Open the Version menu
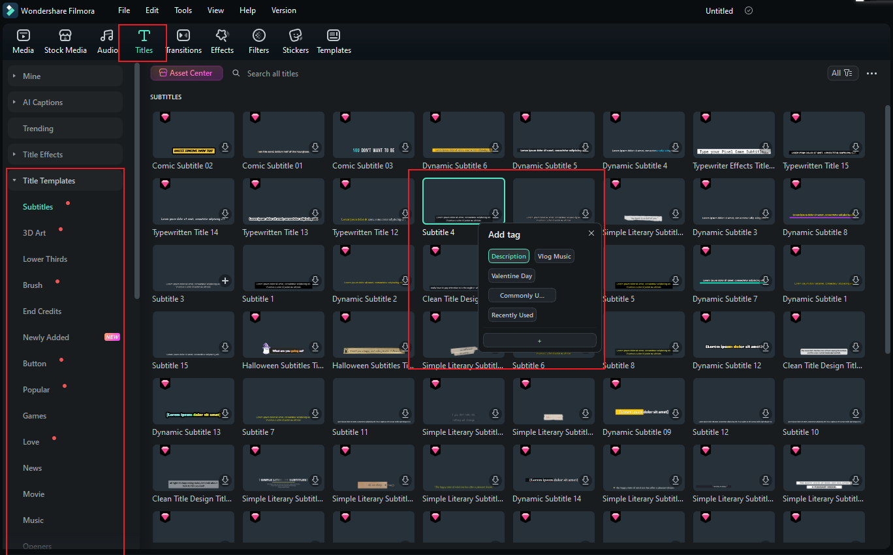Viewport: 893px width, 555px height. 283,10
